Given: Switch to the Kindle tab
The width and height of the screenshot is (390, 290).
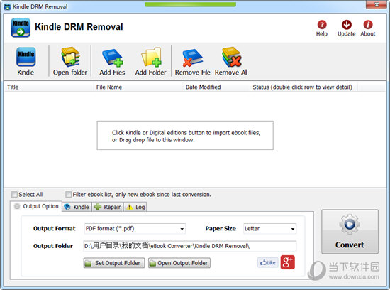Looking at the screenshot, I should 77,207.
